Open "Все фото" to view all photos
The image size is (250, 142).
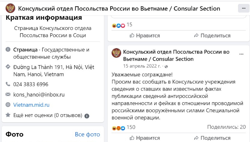[x=87, y=134]
